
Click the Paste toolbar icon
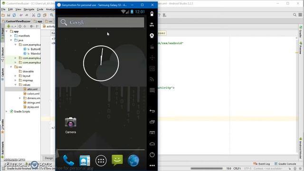[x=45, y=15]
